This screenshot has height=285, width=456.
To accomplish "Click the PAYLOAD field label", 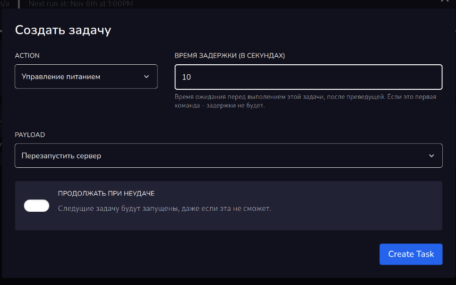I will point(30,135).
